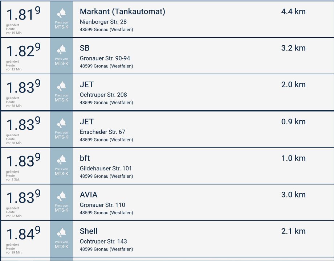Click the megaphone icon in the AVIA row
The image size is (334, 261).
click(x=61, y=196)
